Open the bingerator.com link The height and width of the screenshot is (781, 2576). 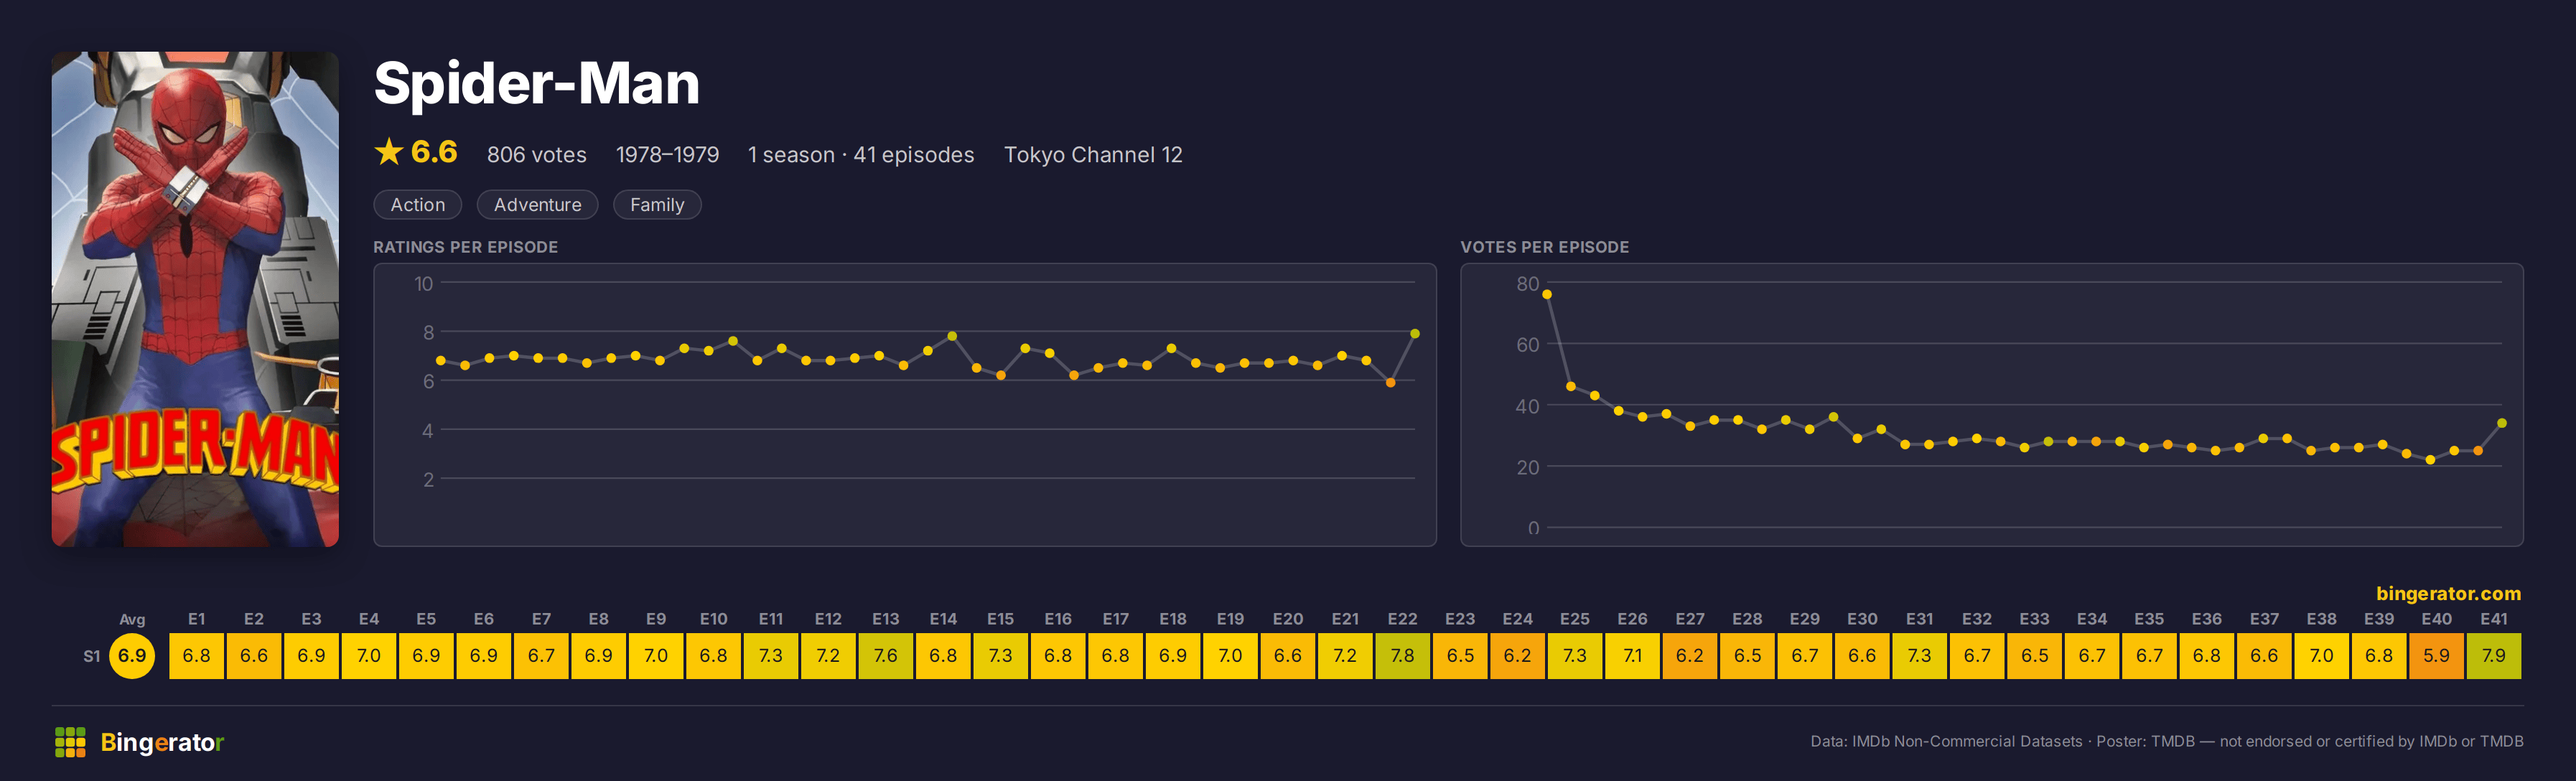2448,593
